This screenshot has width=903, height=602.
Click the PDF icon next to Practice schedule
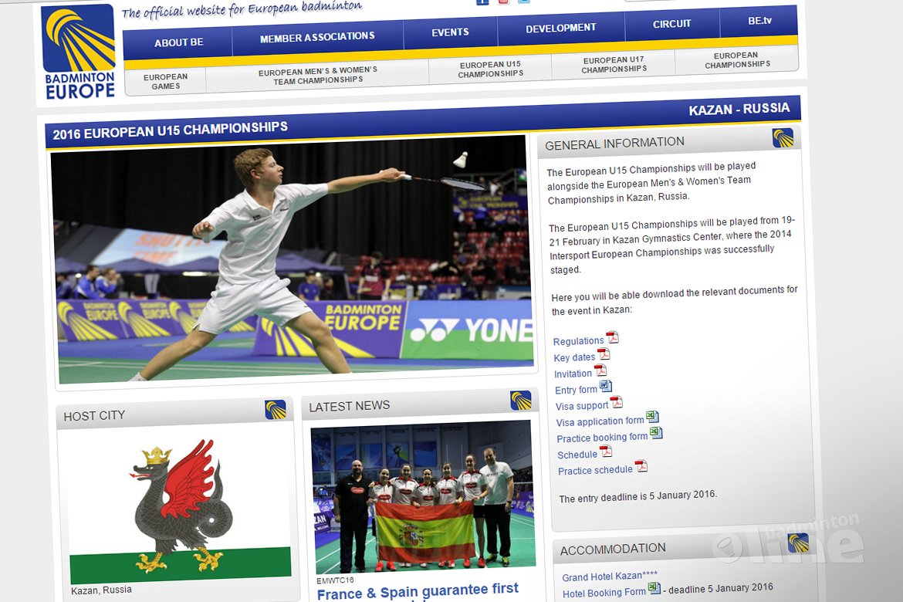coord(641,466)
